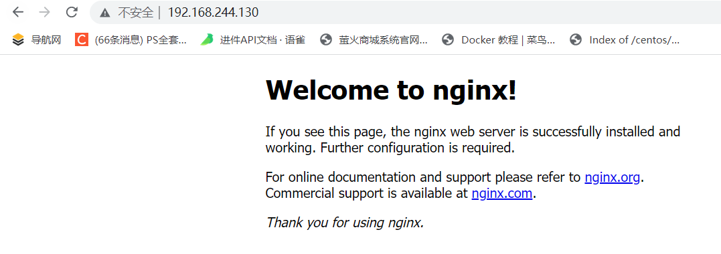
Task: Go back with the browser back arrow
Action: point(18,13)
